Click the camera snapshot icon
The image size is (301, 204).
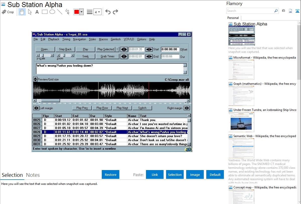click(283, 11)
